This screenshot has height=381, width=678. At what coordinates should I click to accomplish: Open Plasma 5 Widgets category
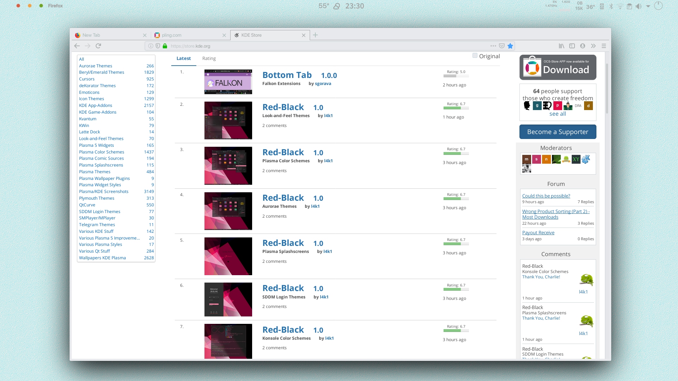96,145
